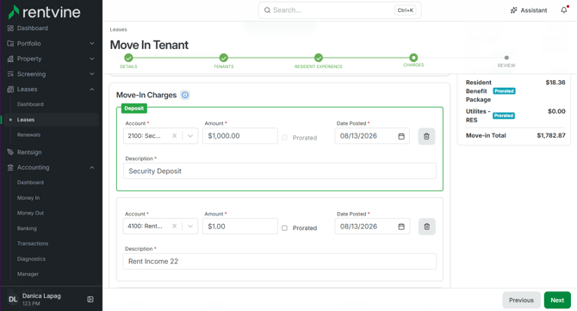Open the Dashboard sidebar icon
The height and width of the screenshot is (311, 577).
tap(10, 28)
